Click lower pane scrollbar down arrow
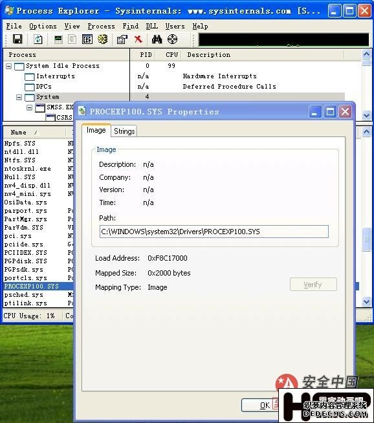Screen dimensions: 374x423 (366, 301)
